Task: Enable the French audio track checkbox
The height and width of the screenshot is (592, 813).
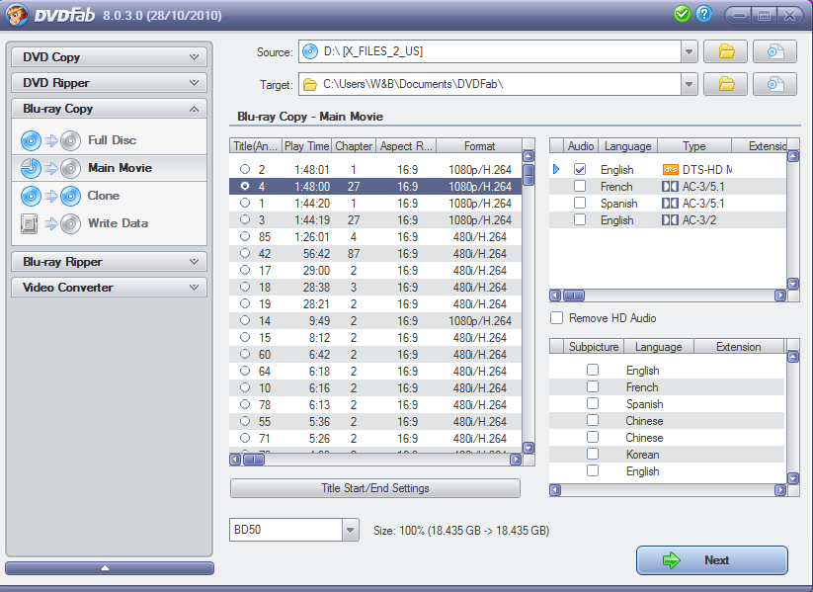Action: 580,187
